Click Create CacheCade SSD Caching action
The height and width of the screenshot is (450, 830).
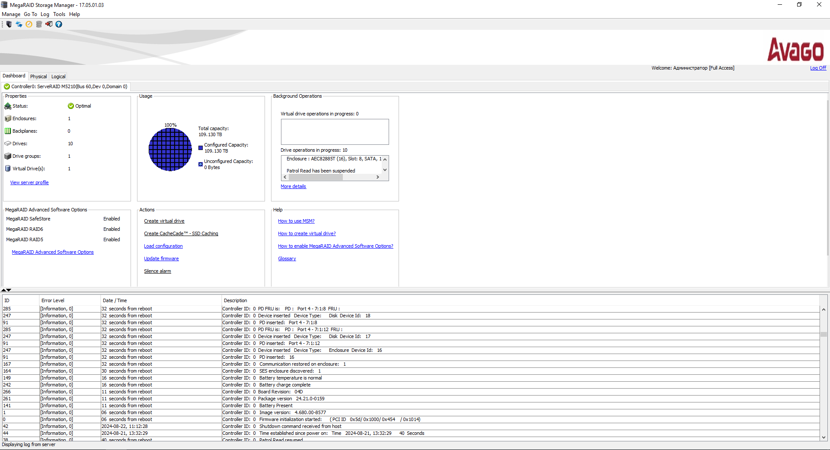coord(181,233)
